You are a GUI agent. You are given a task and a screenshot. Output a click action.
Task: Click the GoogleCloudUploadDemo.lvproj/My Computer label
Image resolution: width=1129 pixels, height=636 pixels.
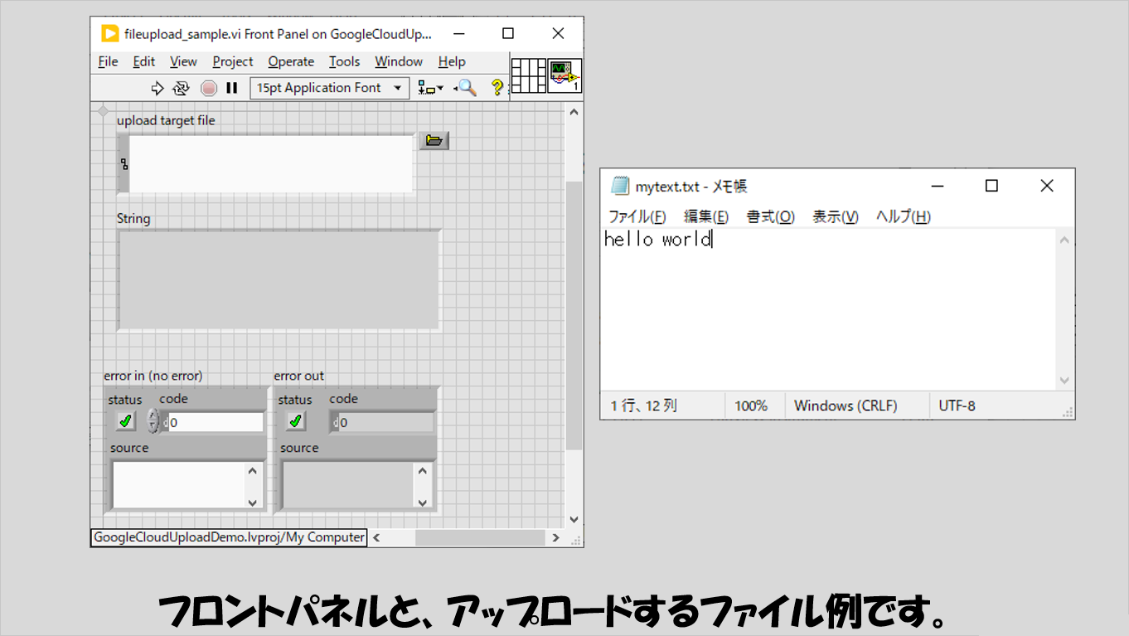229,537
